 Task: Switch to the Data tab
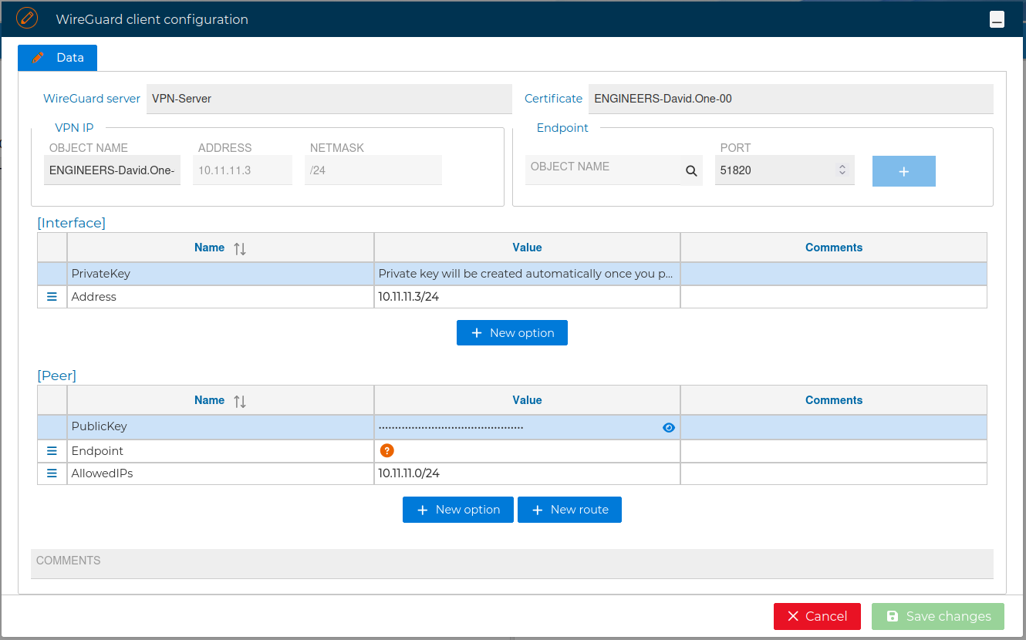click(57, 57)
